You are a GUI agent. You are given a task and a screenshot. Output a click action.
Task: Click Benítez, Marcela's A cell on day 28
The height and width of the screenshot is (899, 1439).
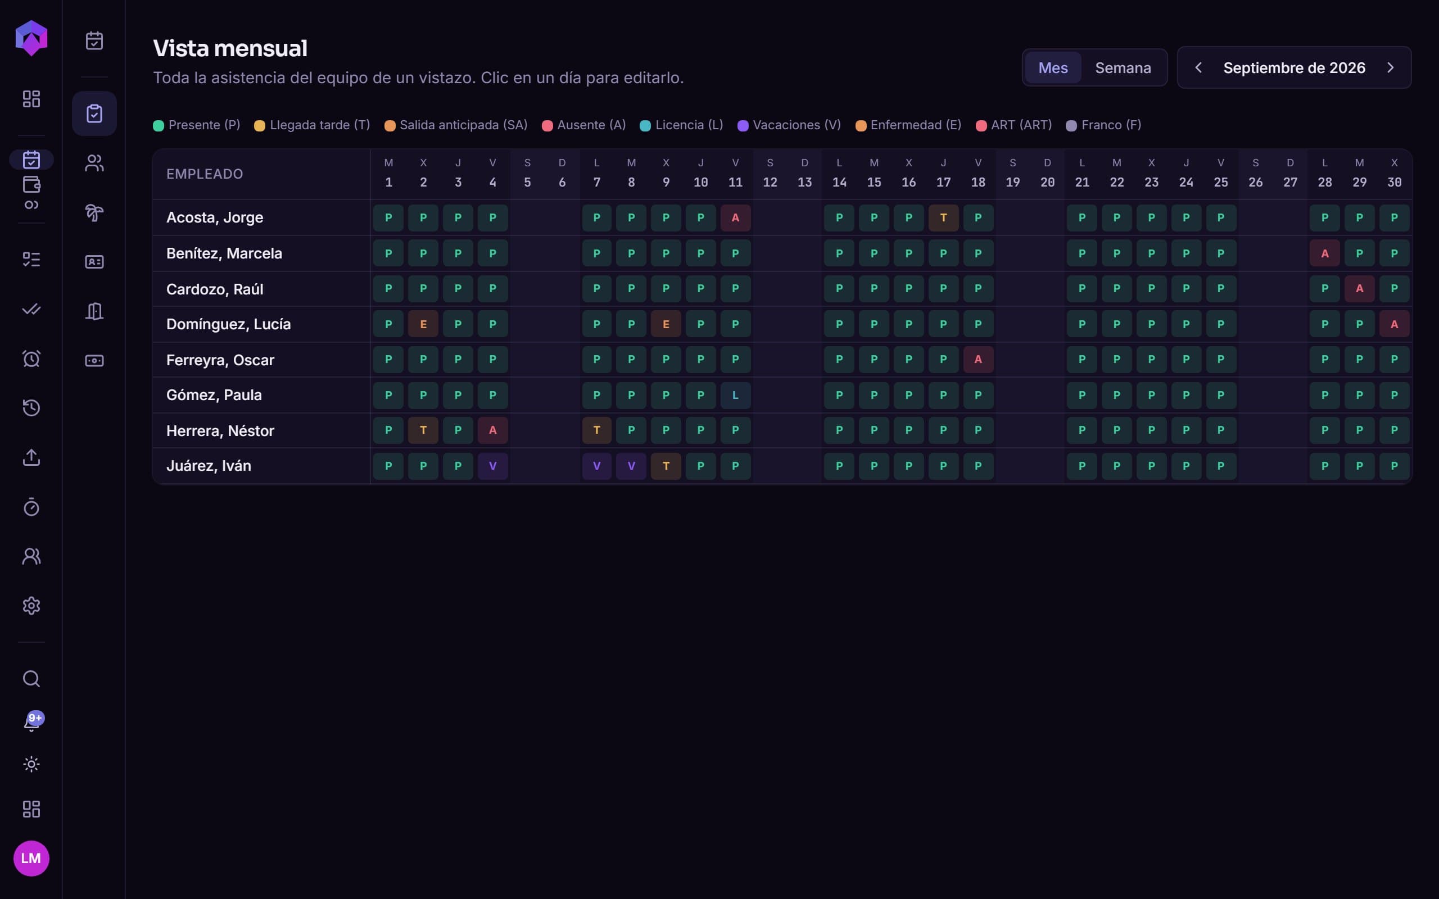pyautogui.click(x=1324, y=253)
